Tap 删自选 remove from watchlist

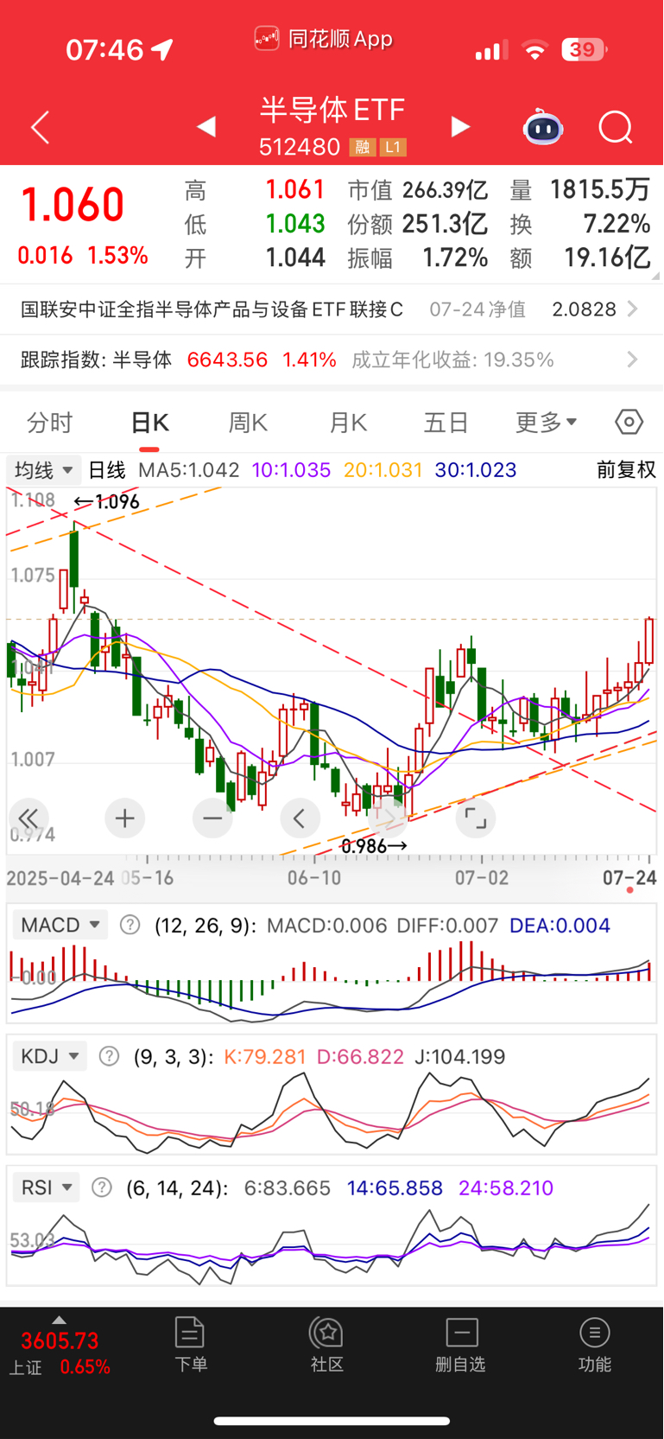461,1346
